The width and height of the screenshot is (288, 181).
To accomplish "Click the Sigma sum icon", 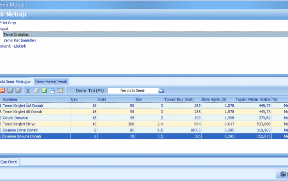I will (x=28, y=90).
